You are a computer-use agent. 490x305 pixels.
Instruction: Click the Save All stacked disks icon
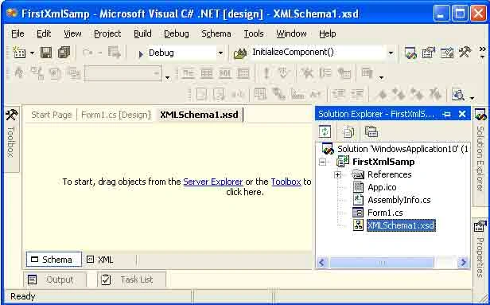click(x=64, y=53)
